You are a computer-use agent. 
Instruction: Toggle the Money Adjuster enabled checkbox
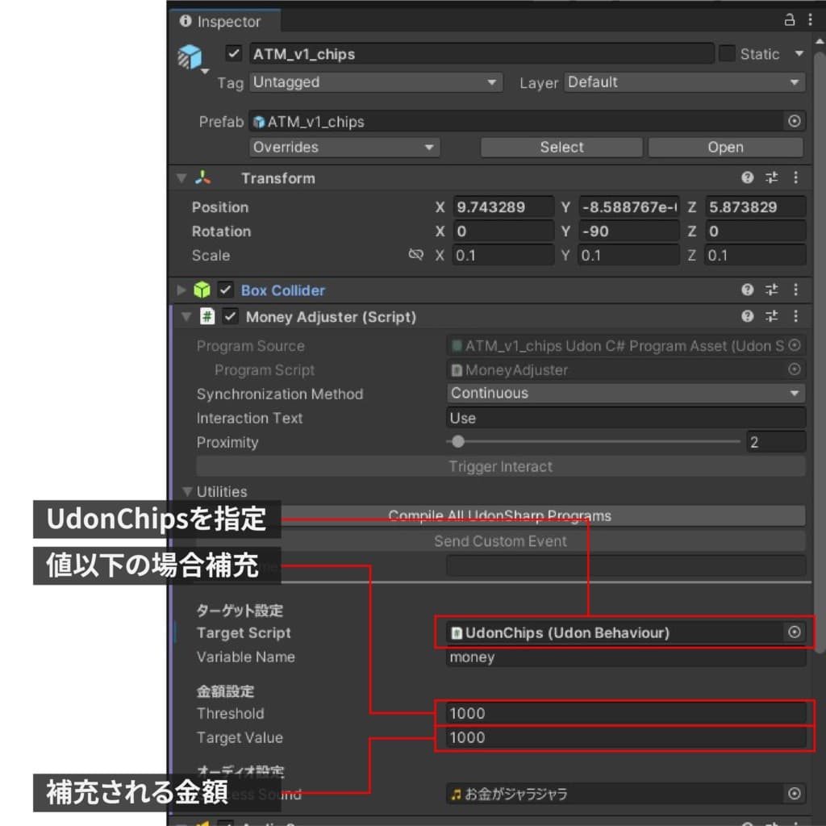pos(230,316)
